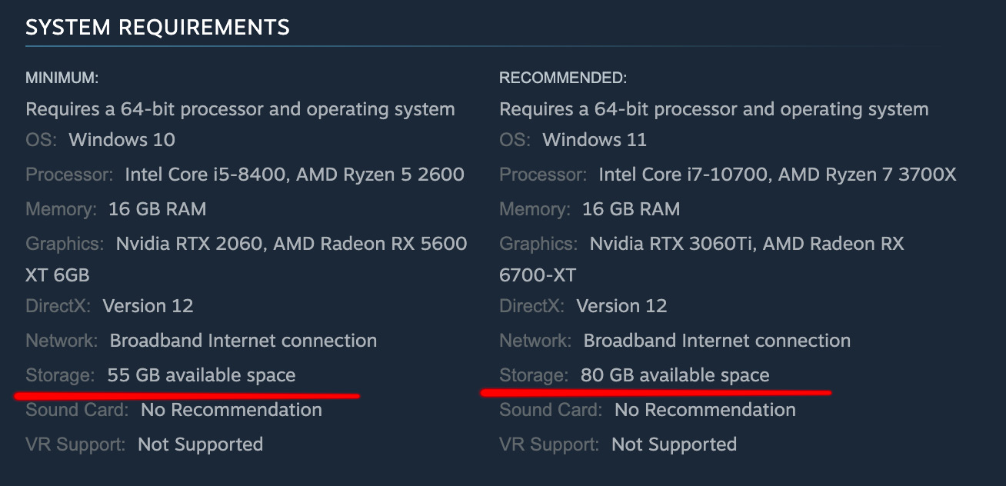Click minimum Sound Card No Recommendation text
This screenshot has width=1006, height=486.
(232, 410)
